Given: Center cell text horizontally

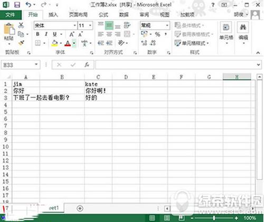Looking at the screenshot, I should (109, 34).
